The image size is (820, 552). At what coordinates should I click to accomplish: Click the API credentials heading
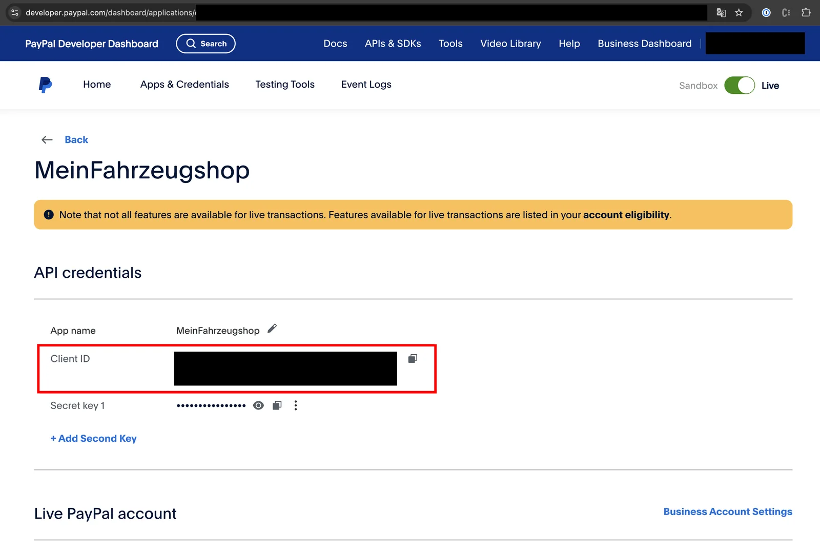click(x=88, y=273)
